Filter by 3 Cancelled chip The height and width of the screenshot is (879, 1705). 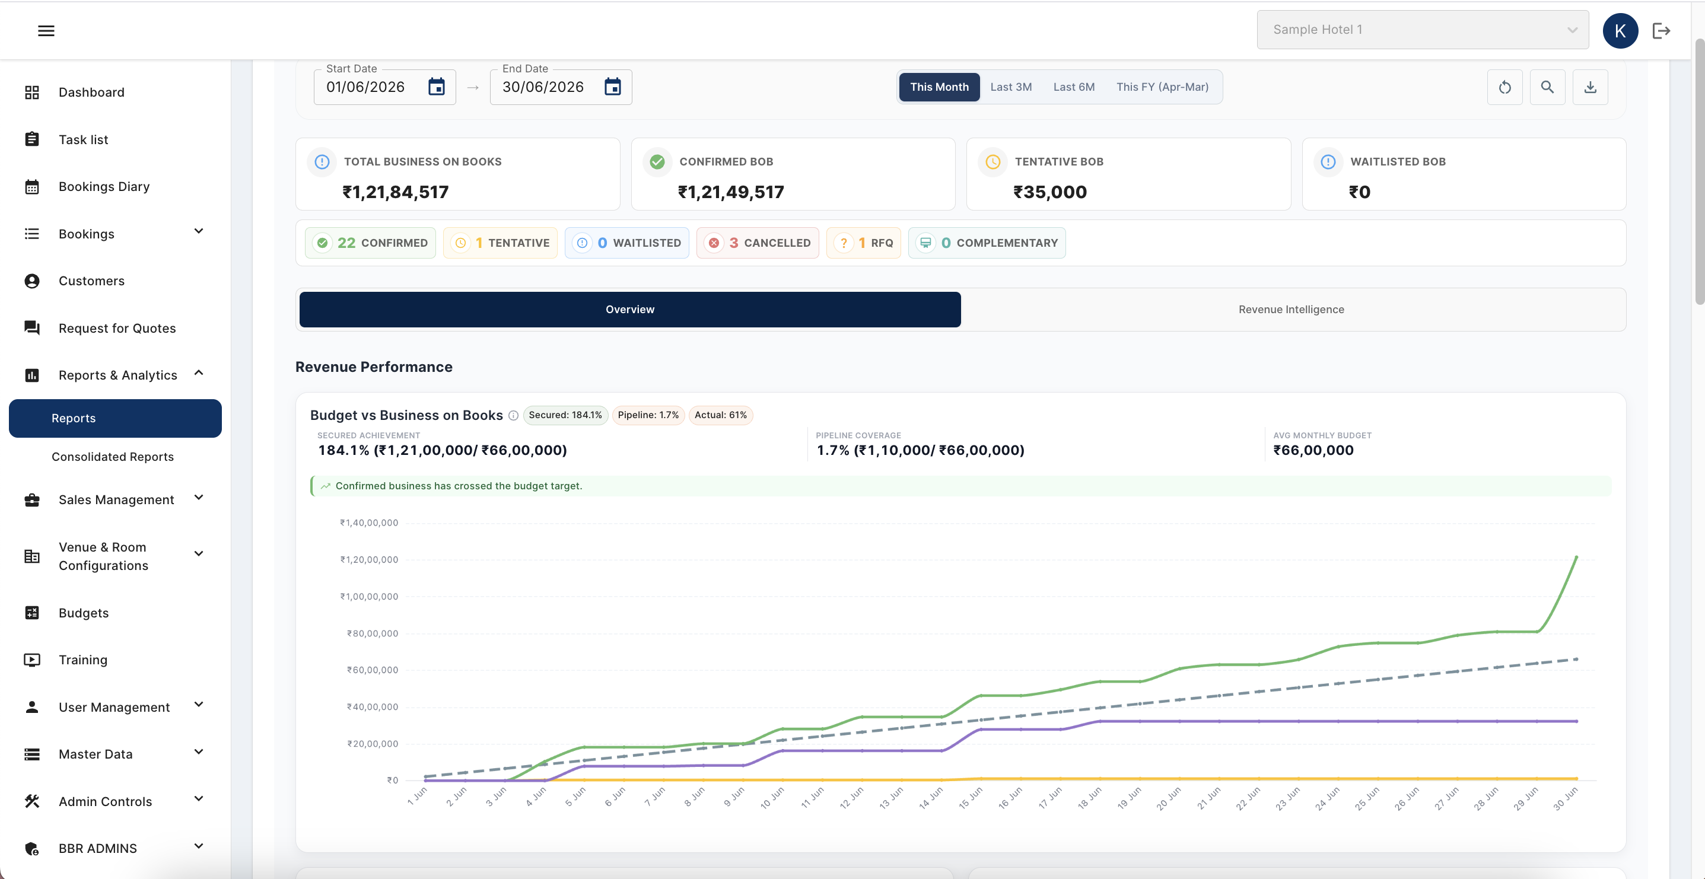tap(758, 243)
